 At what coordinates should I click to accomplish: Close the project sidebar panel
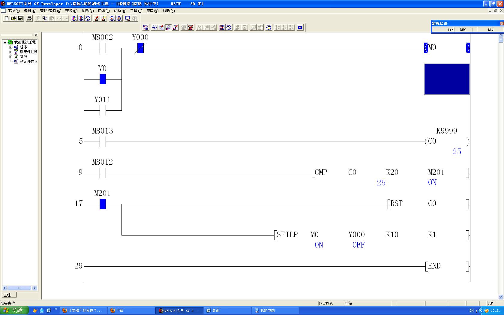click(x=36, y=35)
